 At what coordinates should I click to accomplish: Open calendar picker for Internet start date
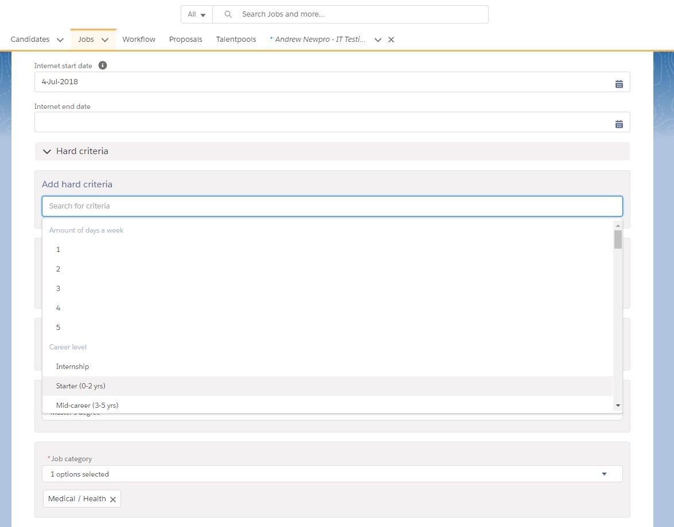618,84
